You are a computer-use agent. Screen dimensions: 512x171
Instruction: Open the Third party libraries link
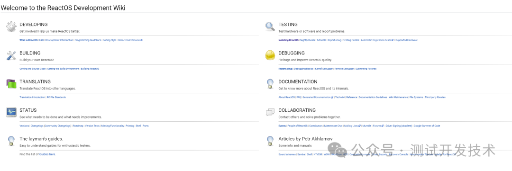[x=435, y=97]
